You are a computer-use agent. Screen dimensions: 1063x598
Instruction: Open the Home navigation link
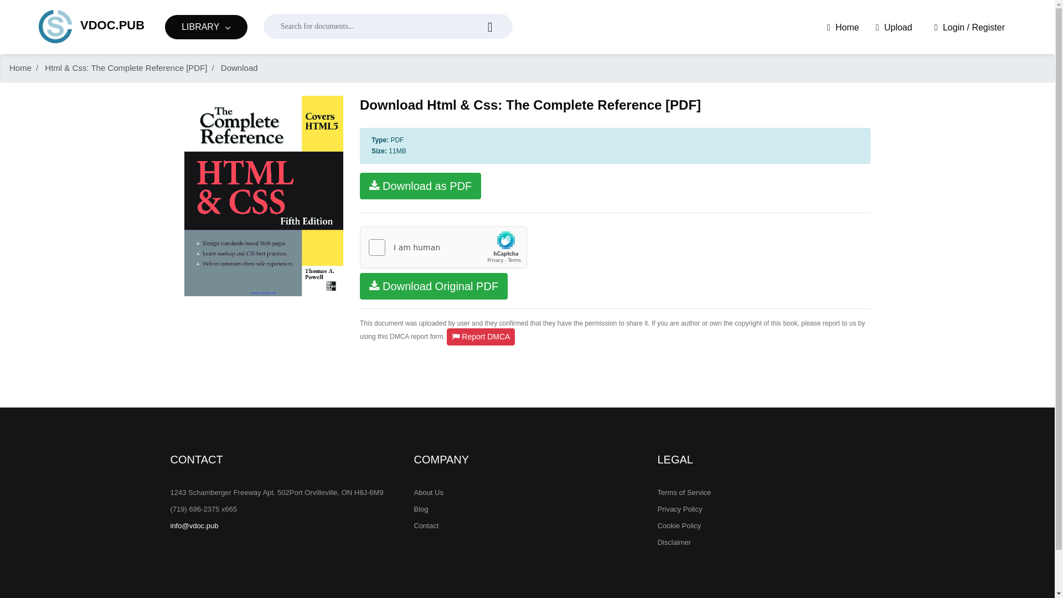[x=843, y=28]
